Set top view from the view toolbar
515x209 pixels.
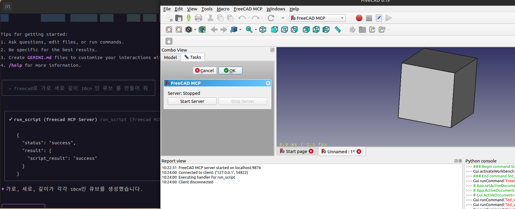pyautogui.click(x=285, y=30)
